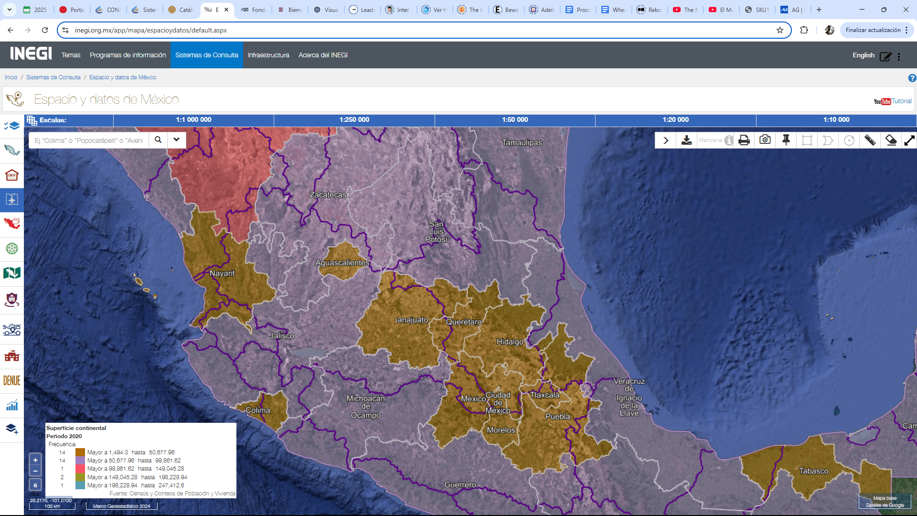917x516 pixels.
Task: Toggle fullscreen map with diagonal arrows icon
Action: coord(909,140)
